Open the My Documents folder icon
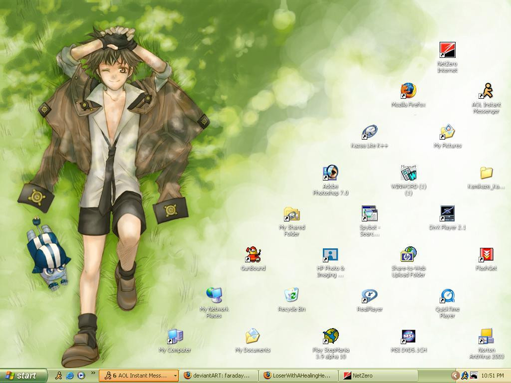 click(x=253, y=337)
